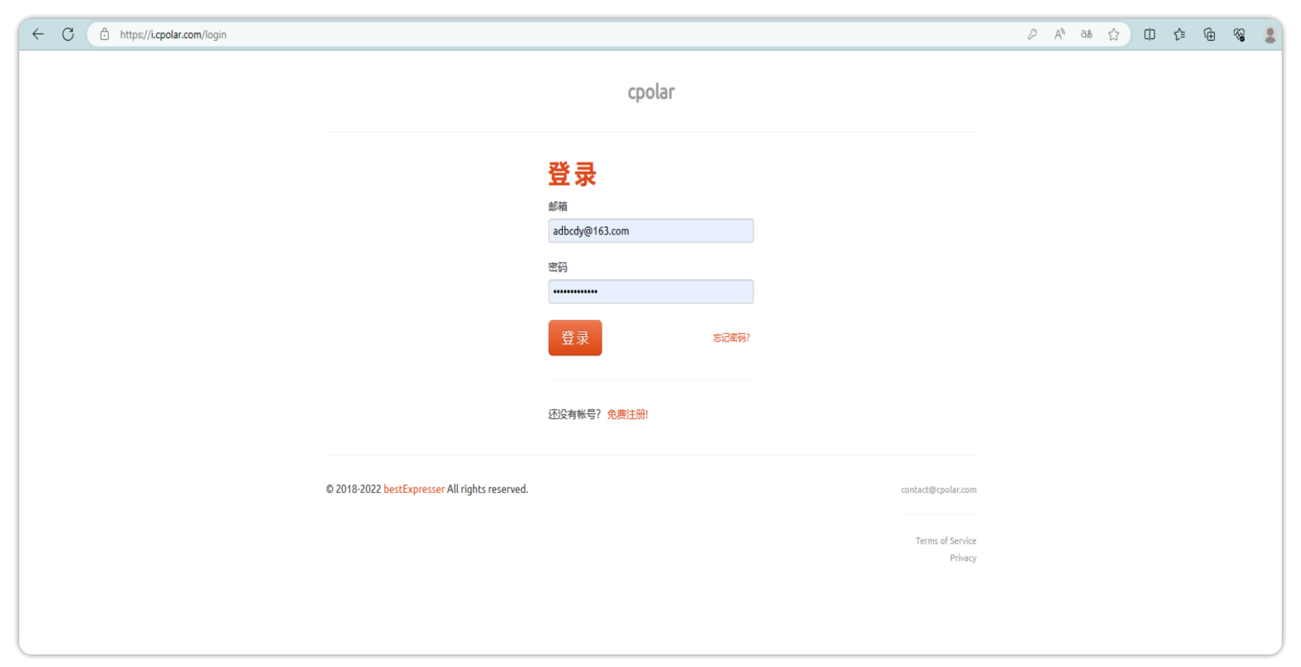Screen dimensions: 1301x667
Task: Open the 忘记密码? link
Action: 731,337
